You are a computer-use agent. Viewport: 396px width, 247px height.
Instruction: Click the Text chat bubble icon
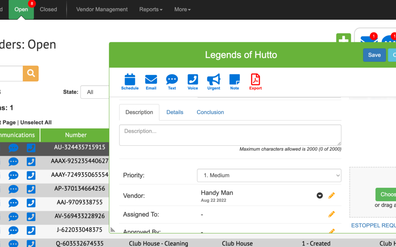click(x=172, y=81)
